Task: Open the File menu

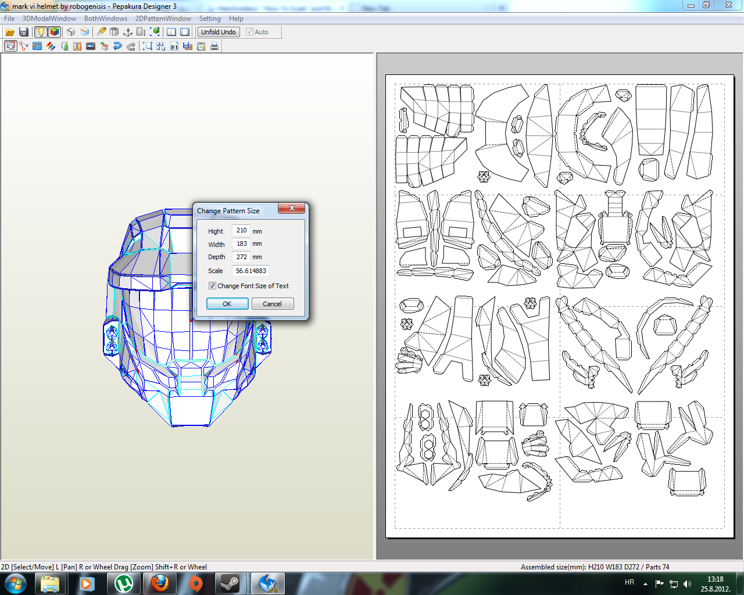Action: click(9, 19)
